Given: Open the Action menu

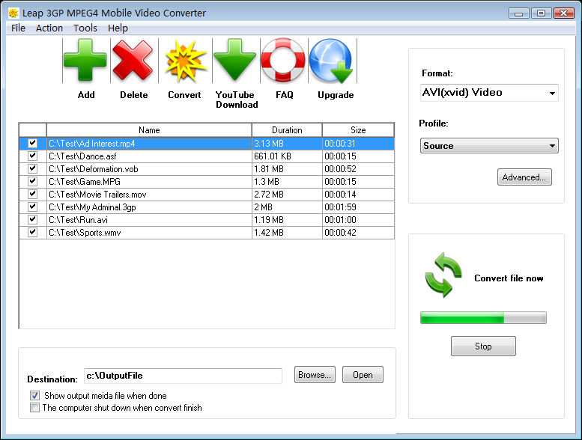Looking at the screenshot, I should click(49, 28).
